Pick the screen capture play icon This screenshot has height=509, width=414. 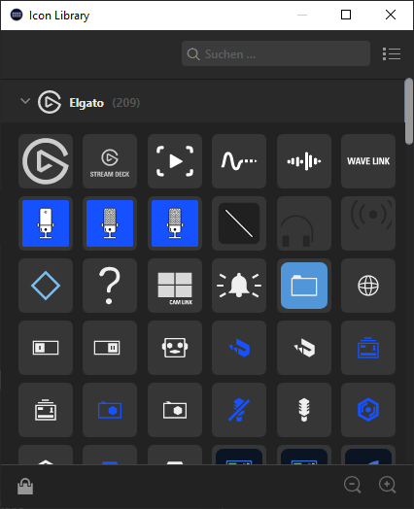(x=175, y=161)
